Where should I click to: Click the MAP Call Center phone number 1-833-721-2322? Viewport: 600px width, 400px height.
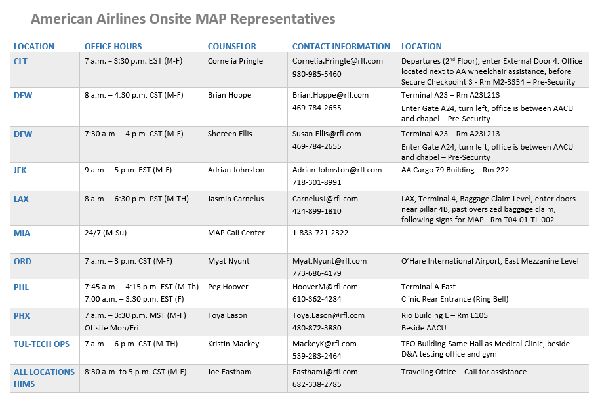coord(320,233)
